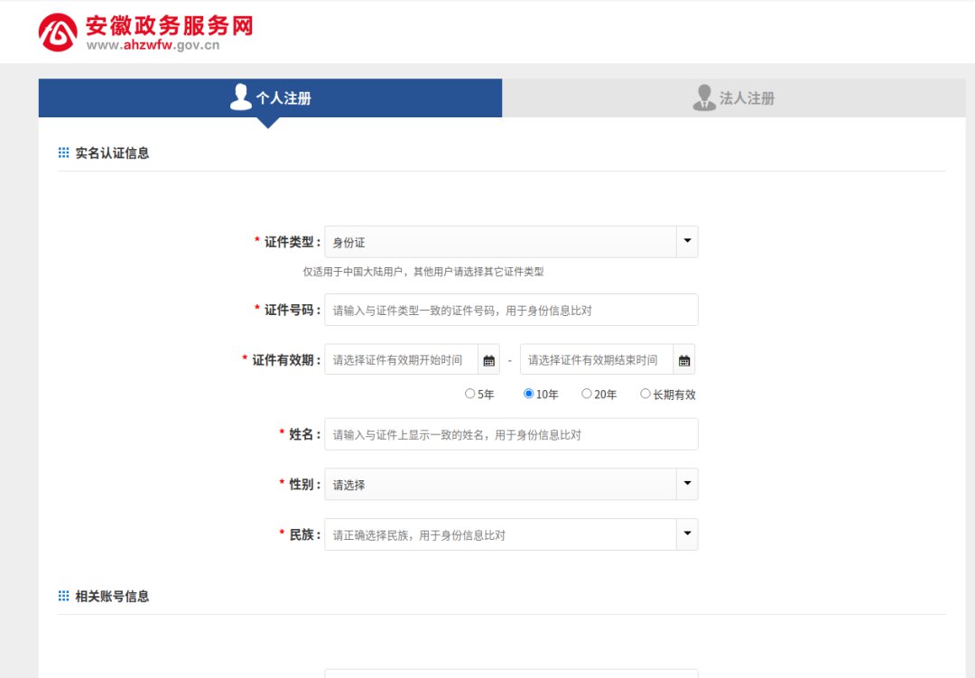Image resolution: width=975 pixels, height=678 pixels.
Task: Click the grid icon beside 相关账号信息
Action: 63,596
